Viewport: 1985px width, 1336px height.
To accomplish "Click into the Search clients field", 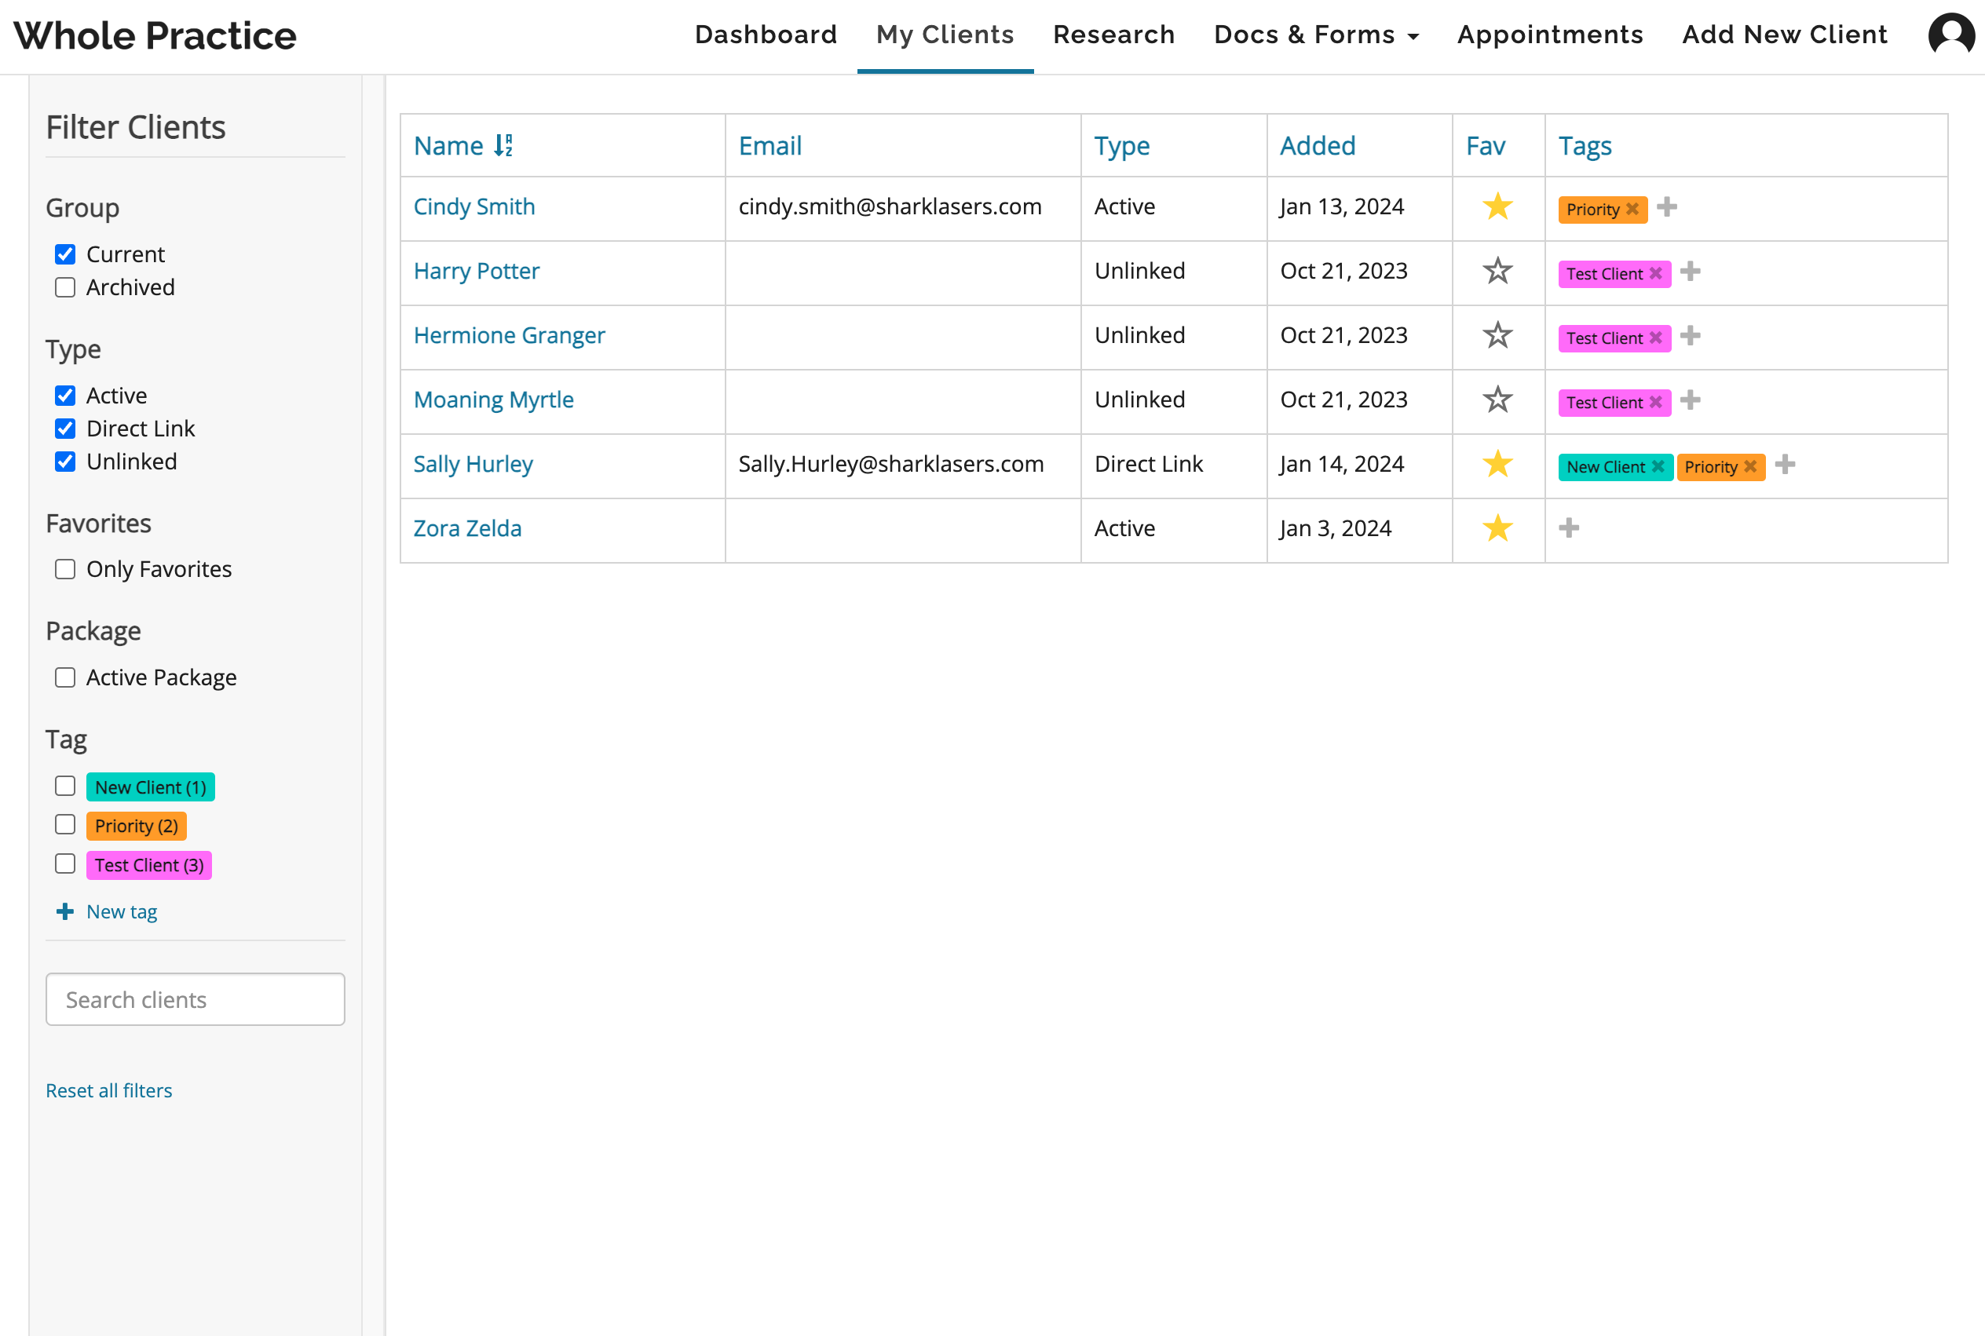I will point(196,999).
